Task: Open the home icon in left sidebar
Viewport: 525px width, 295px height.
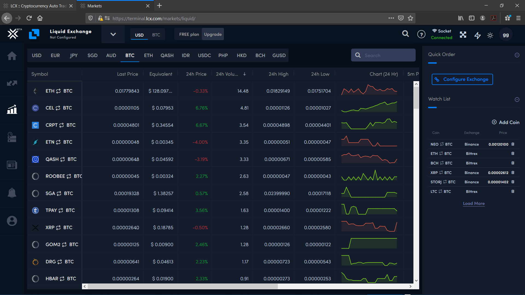Action: pyautogui.click(x=12, y=56)
